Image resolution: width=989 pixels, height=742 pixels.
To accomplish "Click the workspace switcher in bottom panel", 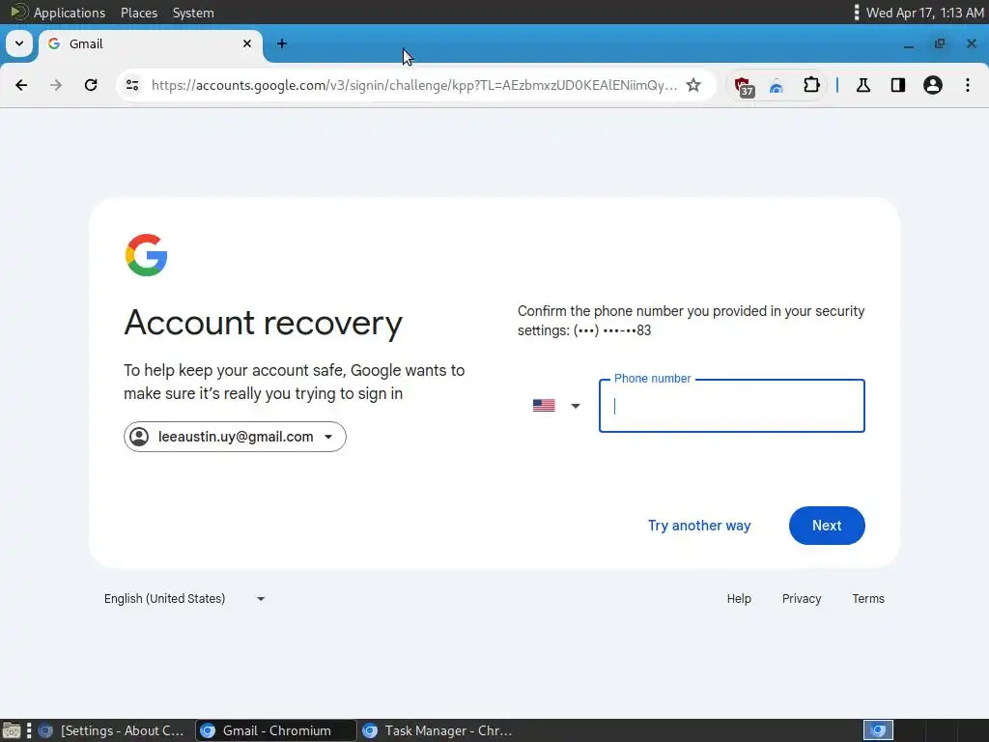I will tap(877, 730).
